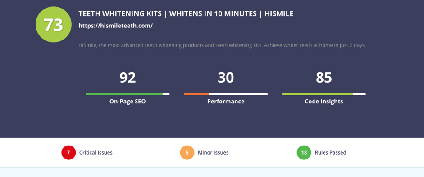Click the green overall score 73 circle
This screenshot has width=424, height=177.
[54, 25]
